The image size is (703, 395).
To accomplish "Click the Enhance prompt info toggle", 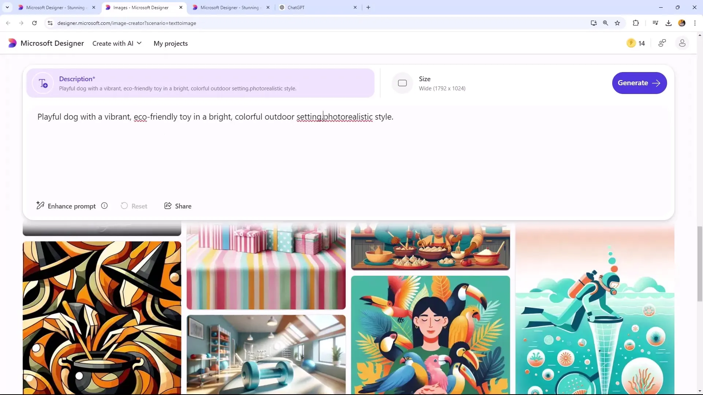I will pos(104,206).
